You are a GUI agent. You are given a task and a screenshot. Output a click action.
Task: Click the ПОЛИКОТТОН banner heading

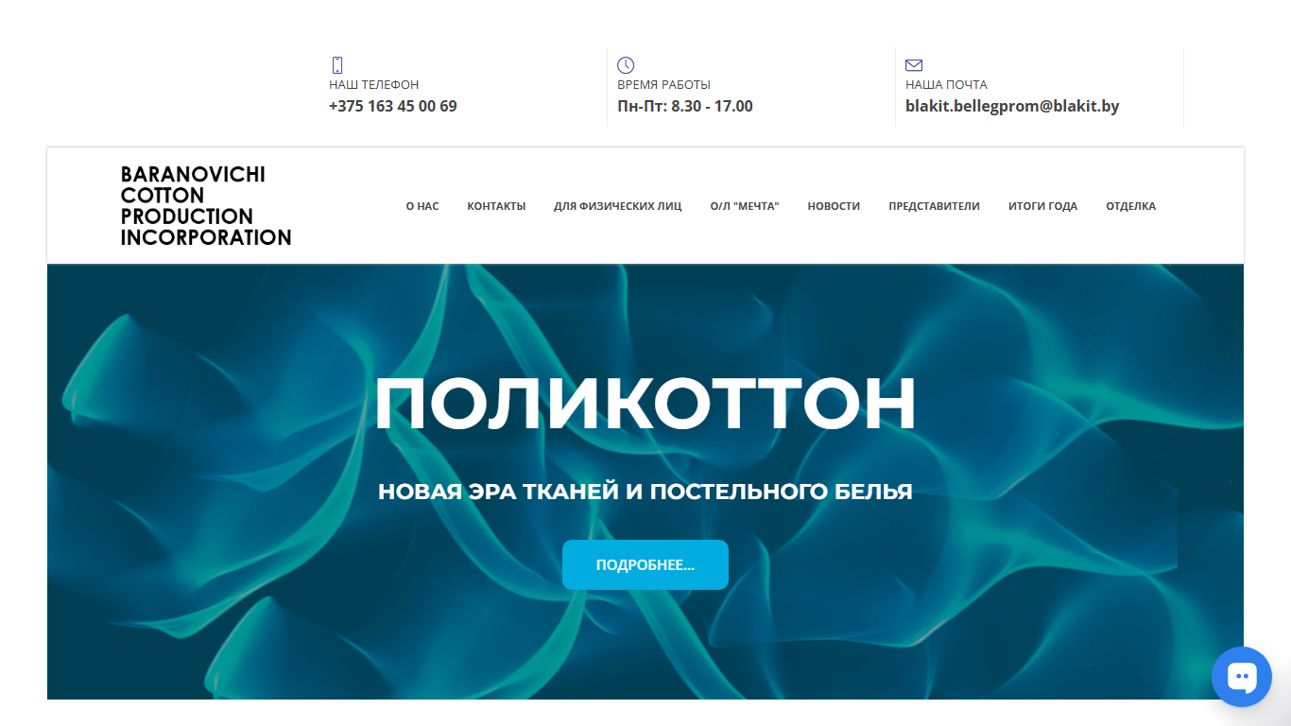click(645, 405)
